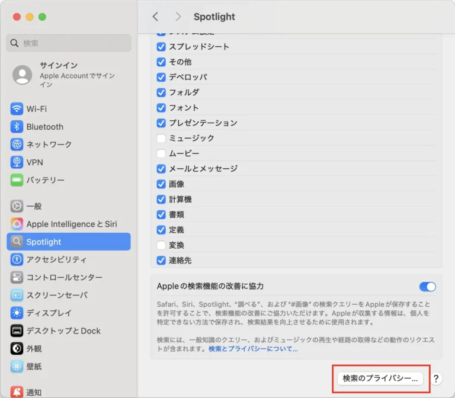Uncheck プレゼンテーション checkbox
The image size is (455, 398).
[x=161, y=123]
